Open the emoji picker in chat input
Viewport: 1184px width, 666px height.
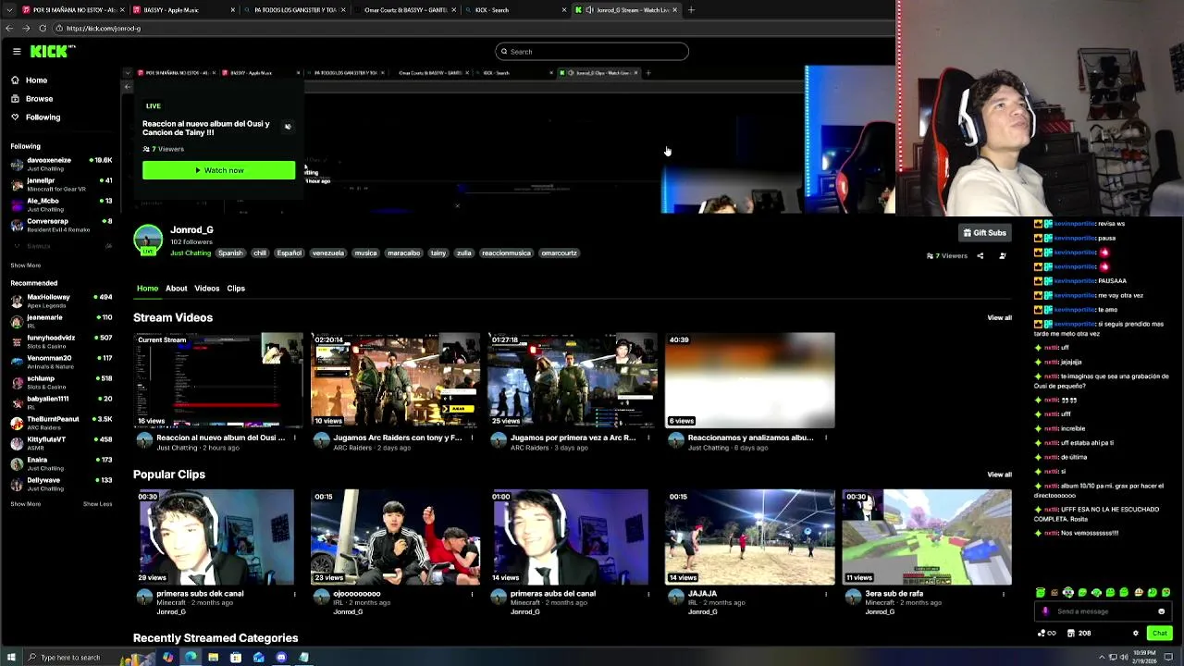click(1162, 611)
